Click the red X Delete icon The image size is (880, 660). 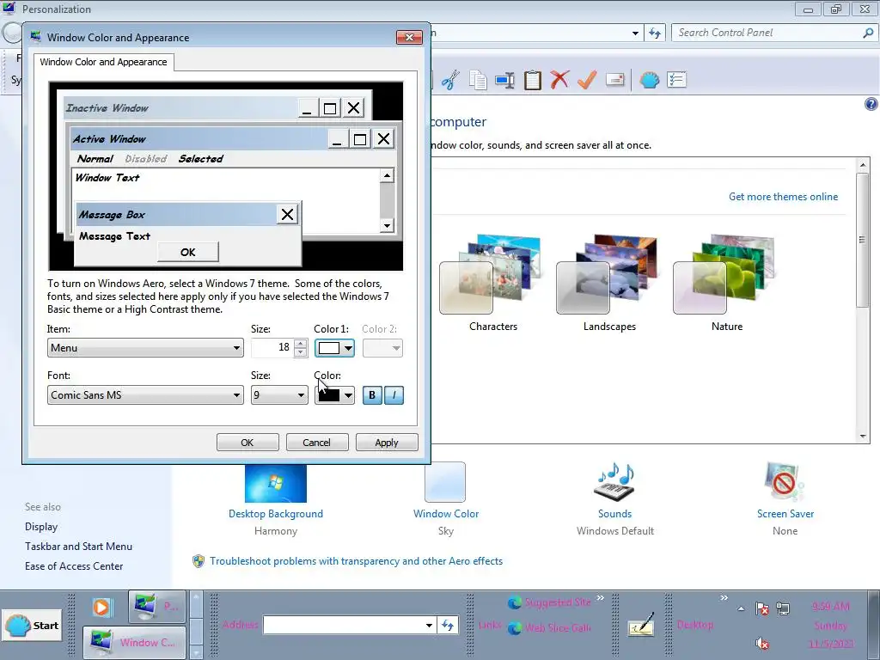point(559,80)
